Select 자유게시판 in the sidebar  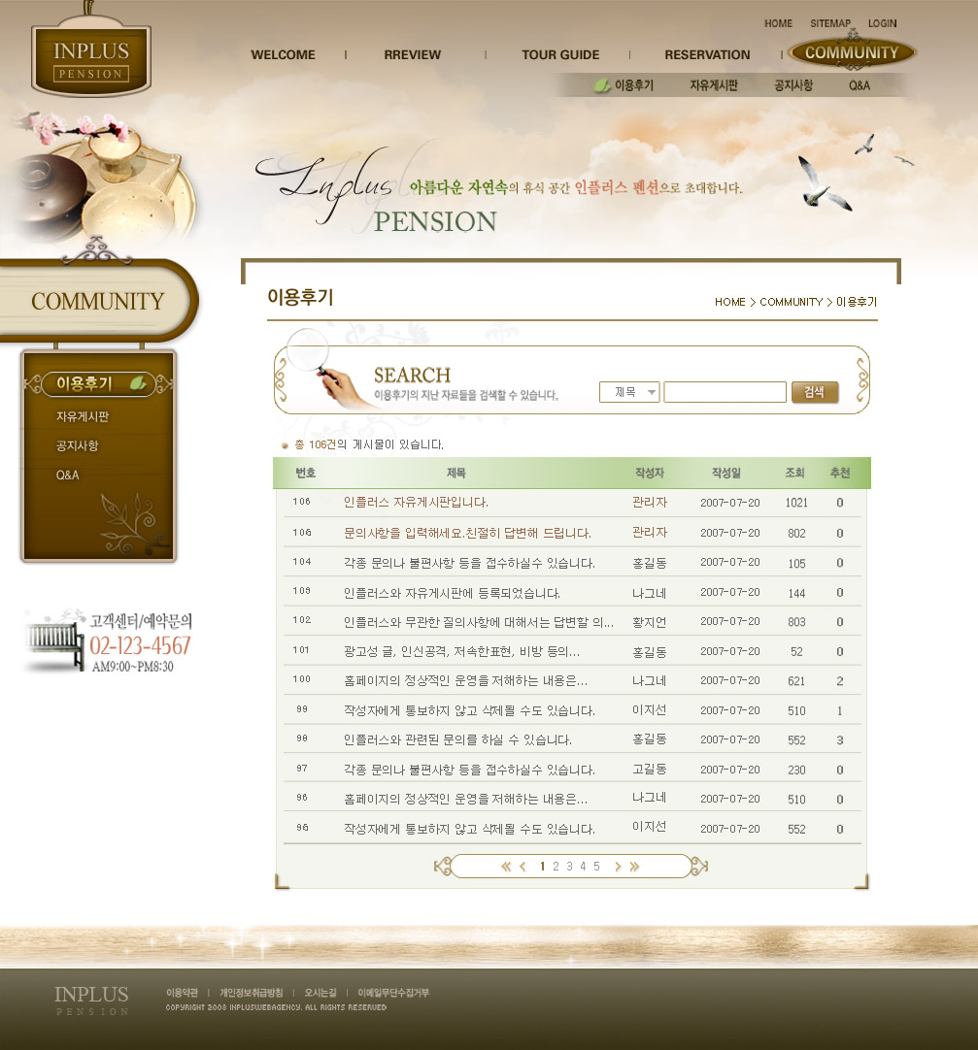pos(83,417)
